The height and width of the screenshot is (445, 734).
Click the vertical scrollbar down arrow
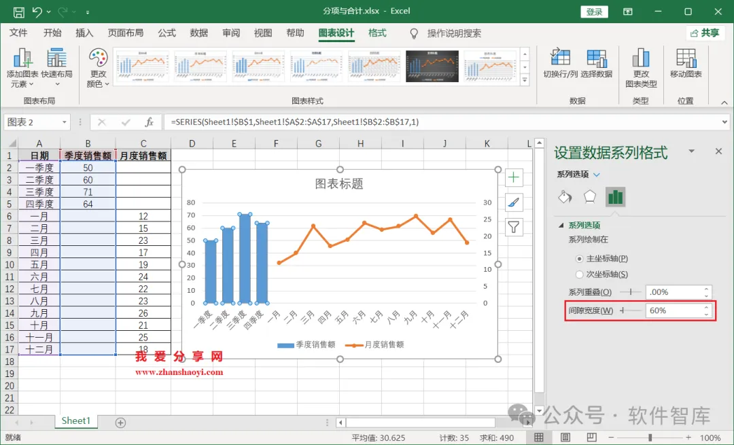point(539,410)
